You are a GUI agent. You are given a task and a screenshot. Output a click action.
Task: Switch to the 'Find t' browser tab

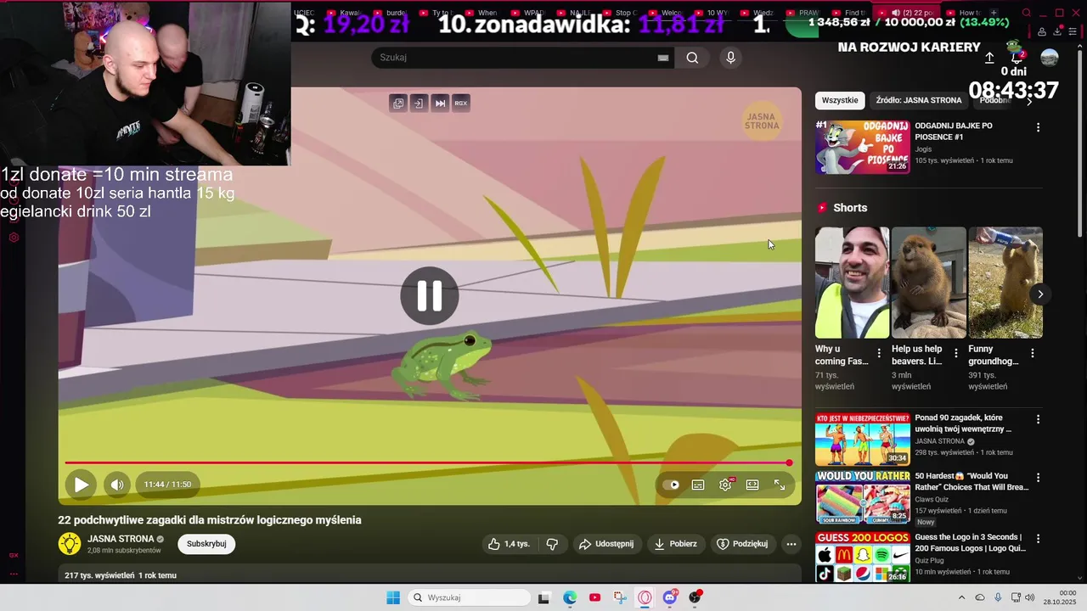849,13
